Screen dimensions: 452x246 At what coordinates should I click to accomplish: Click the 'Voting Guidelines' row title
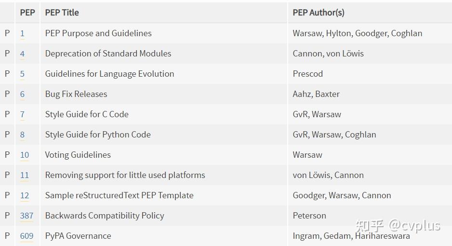tap(78, 155)
